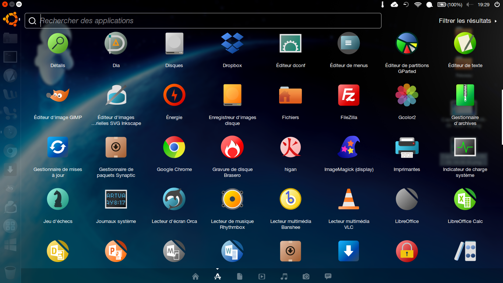This screenshot has width=503, height=283.
Task: Open Dropbox
Action: 232,43
